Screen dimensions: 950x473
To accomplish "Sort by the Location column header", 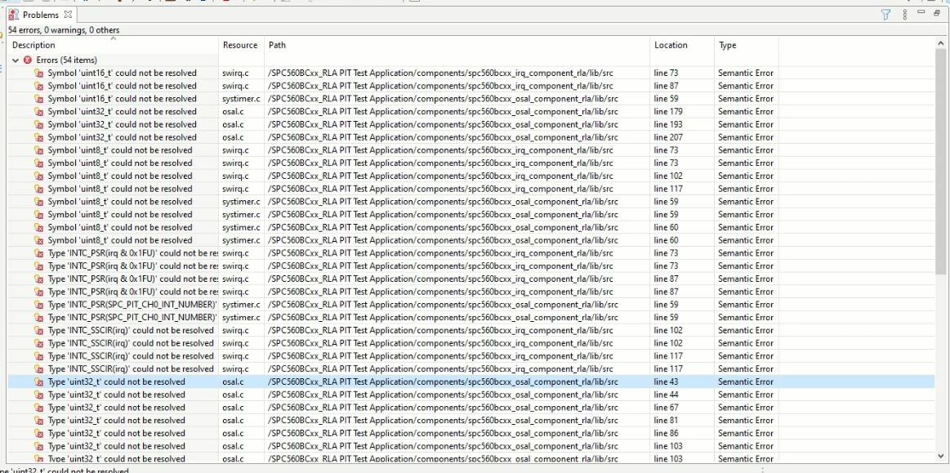I will (x=682, y=46).
